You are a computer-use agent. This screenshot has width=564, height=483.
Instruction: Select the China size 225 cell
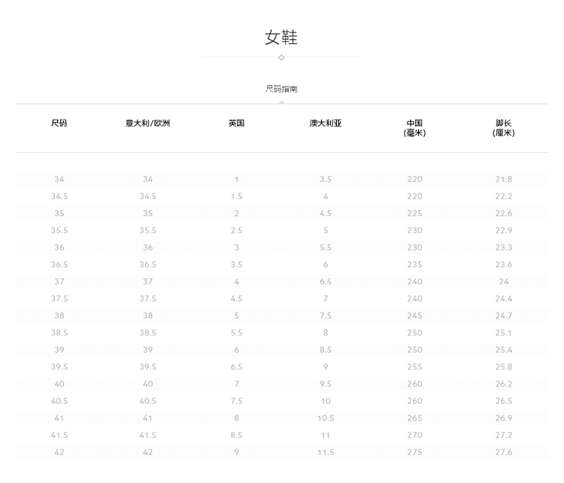pyautogui.click(x=414, y=214)
